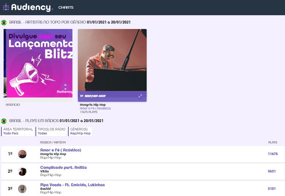285x196 pixels.
Task: Click Brazil flag beside Artistas no Topo heading
Action: coord(4,22)
